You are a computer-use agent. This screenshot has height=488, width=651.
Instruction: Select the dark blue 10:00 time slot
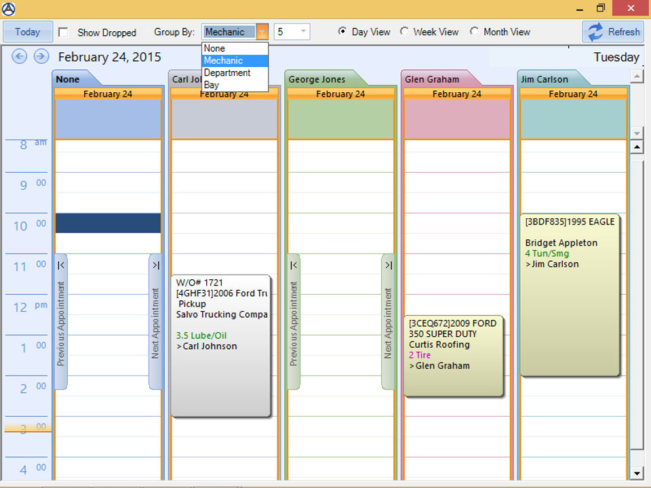pos(108,223)
